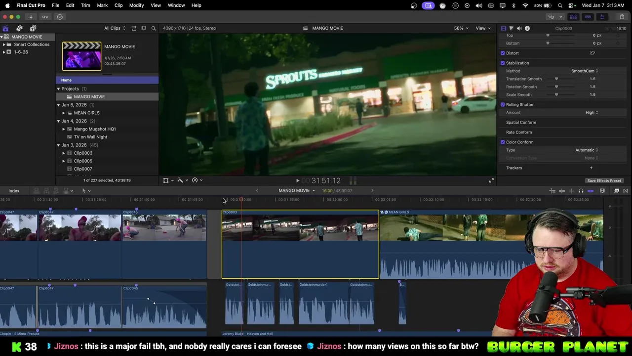Open the timeline Index button
The width and height of the screenshot is (632, 356).
point(14,191)
